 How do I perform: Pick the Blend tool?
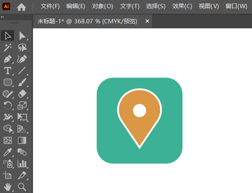pyautogui.click(x=22, y=152)
